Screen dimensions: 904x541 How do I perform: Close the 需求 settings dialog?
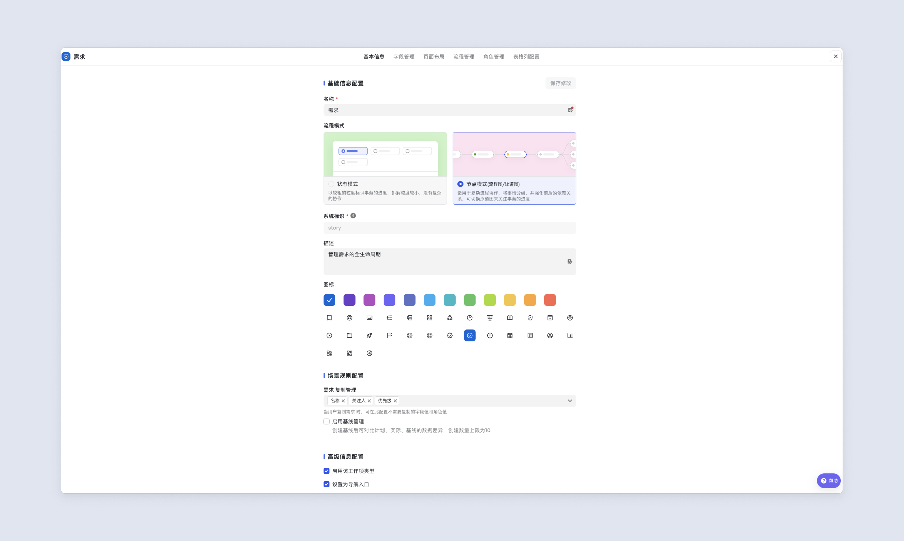coord(835,56)
